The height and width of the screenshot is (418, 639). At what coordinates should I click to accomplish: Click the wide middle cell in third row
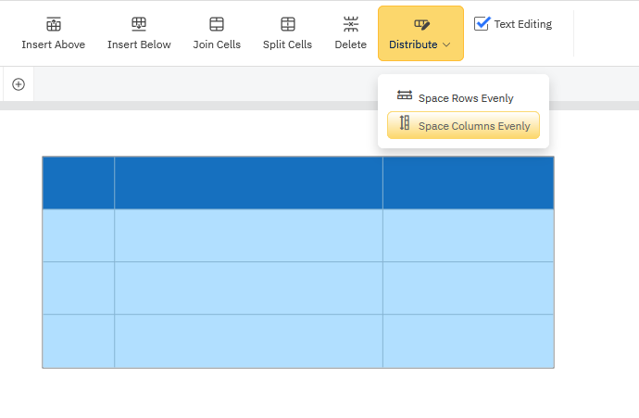(x=248, y=288)
